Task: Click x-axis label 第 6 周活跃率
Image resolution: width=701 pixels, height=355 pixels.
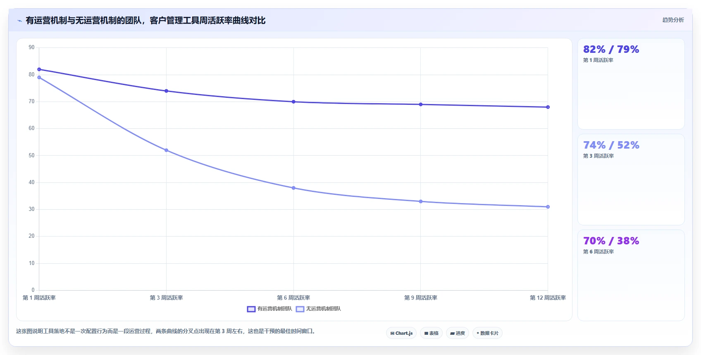Action: pyautogui.click(x=293, y=298)
